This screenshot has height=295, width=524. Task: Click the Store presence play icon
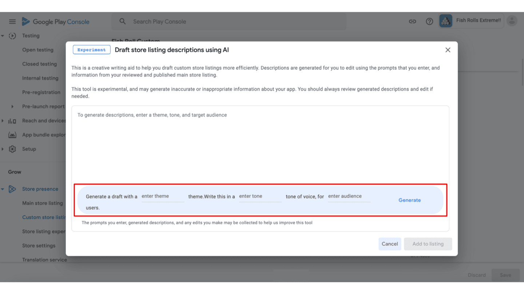(12, 189)
